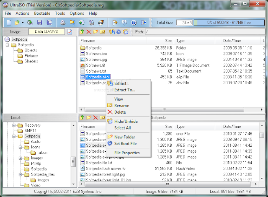Expand the Recovery folder in local tree
The width and height of the screenshot is (268, 197).
(x=14, y=125)
